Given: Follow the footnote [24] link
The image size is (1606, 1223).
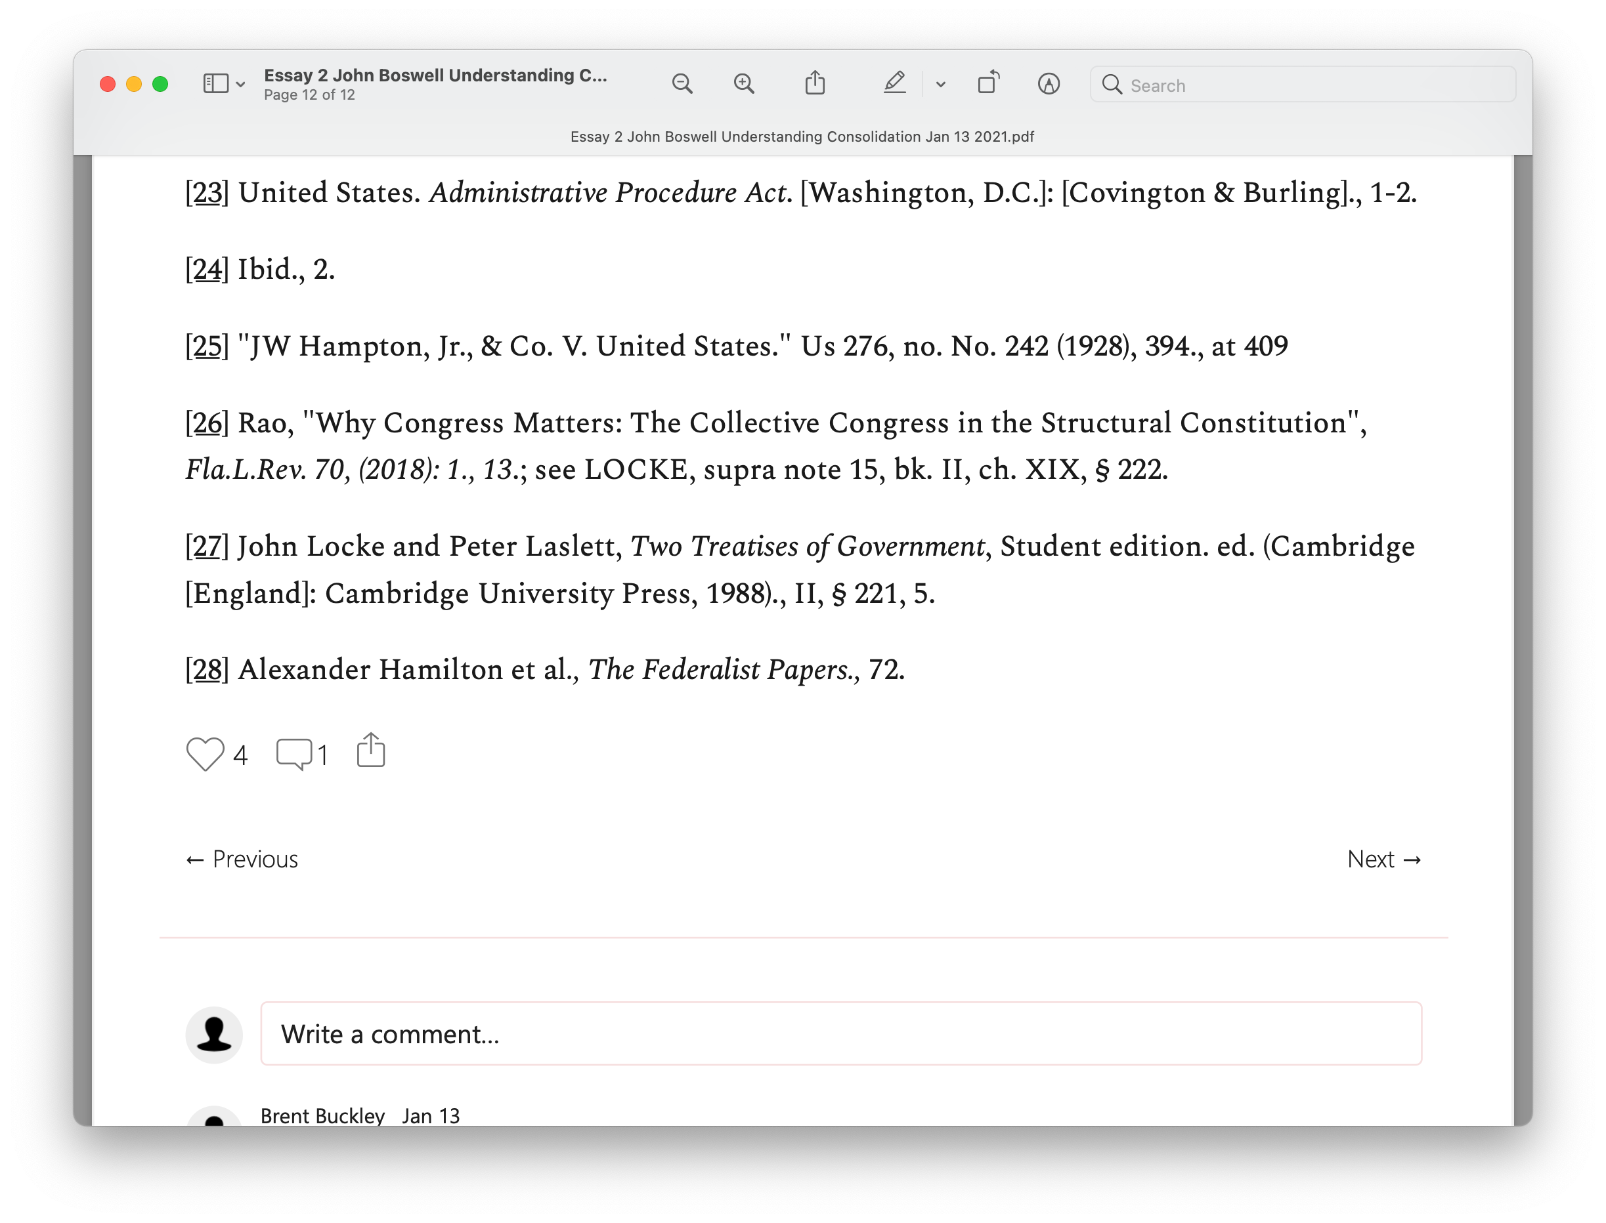Looking at the screenshot, I should pyautogui.click(x=207, y=270).
